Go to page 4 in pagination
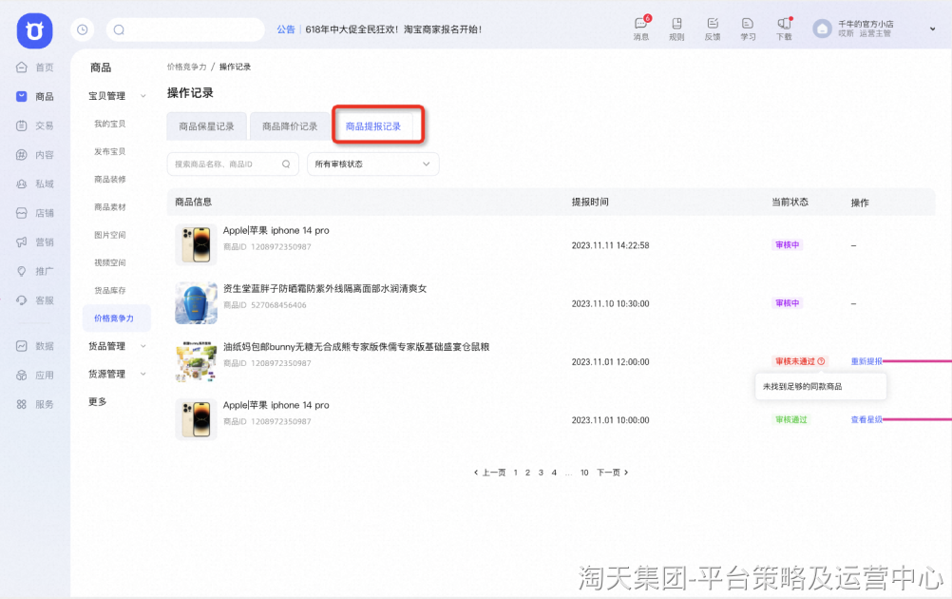Image resolution: width=952 pixels, height=599 pixels. pyautogui.click(x=554, y=473)
